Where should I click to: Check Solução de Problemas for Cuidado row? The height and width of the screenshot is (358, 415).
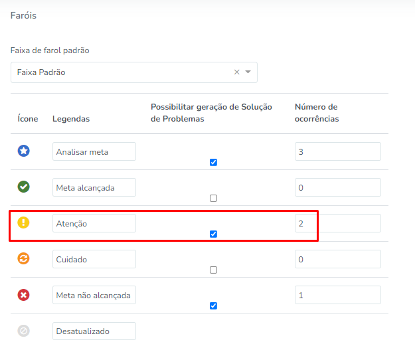(x=213, y=270)
